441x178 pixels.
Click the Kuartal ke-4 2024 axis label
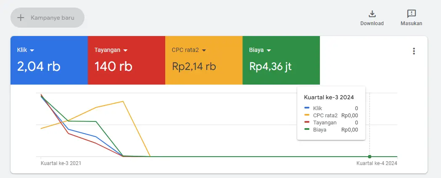(377, 163)
